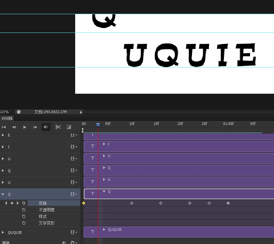The image size is (274, 244).
Task: Toggle audio playback speaker button
Action: [x=46, y=127]
